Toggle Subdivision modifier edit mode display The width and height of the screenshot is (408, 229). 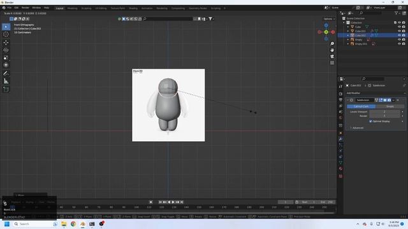point(381,100)
